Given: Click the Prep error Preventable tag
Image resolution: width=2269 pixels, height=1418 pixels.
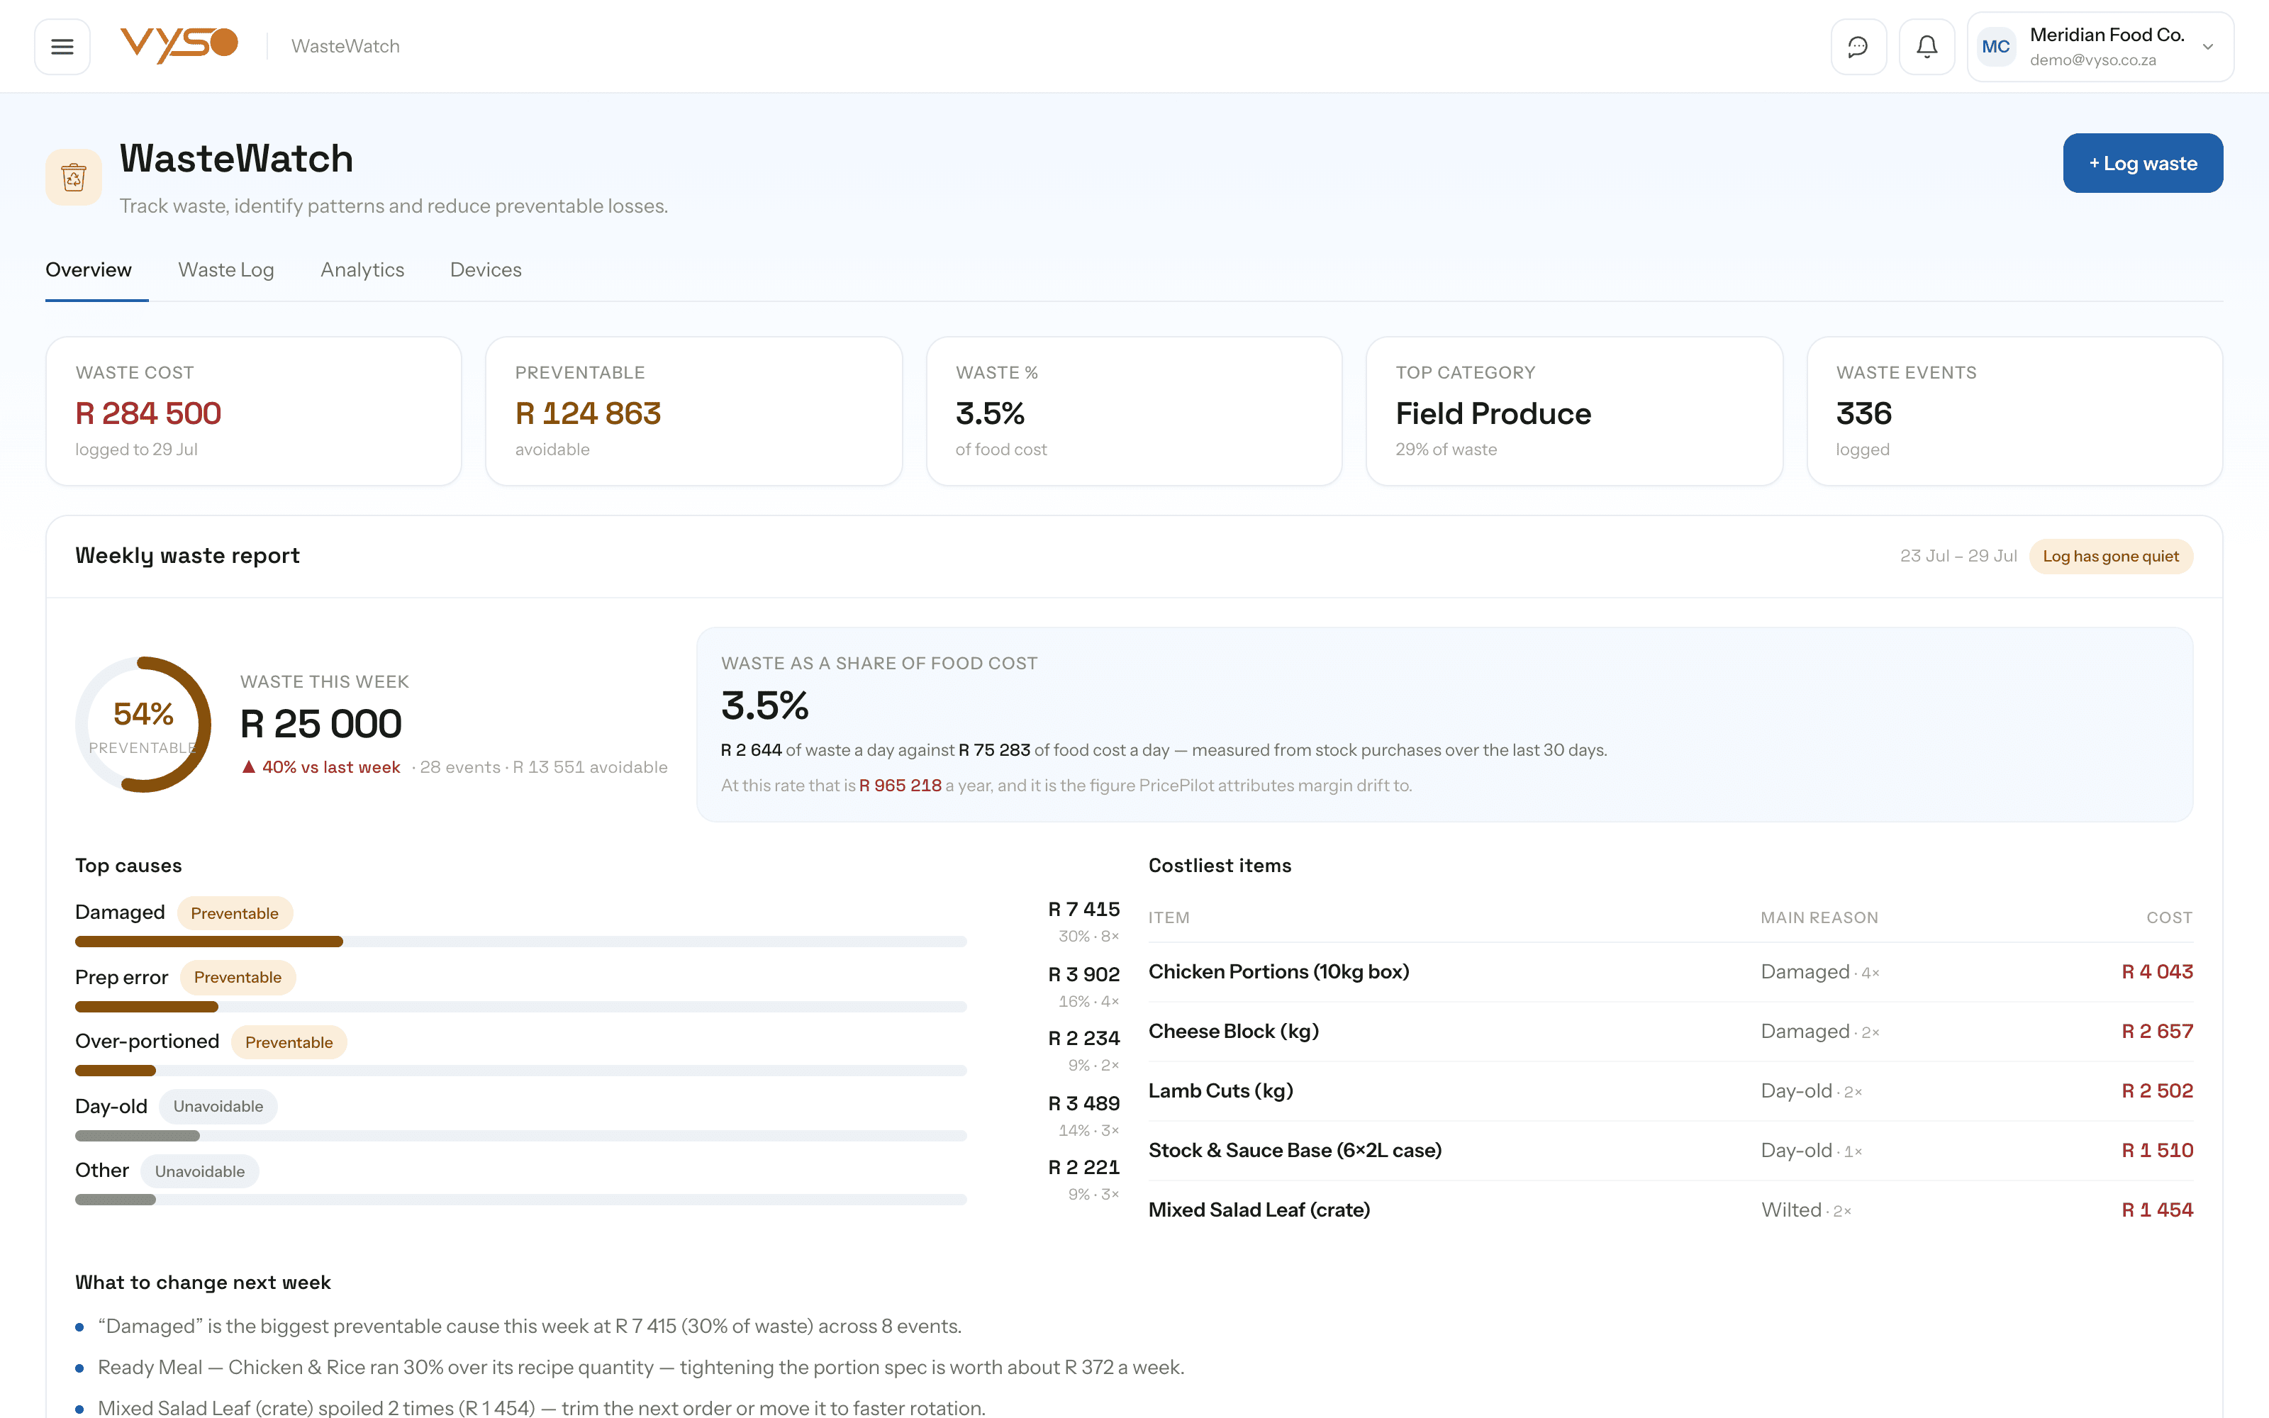Looking at the screenshot, I should [x=238, y=977].
